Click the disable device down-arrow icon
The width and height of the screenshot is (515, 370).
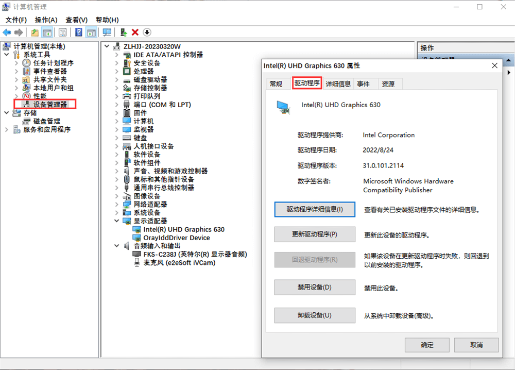[147, 32]
